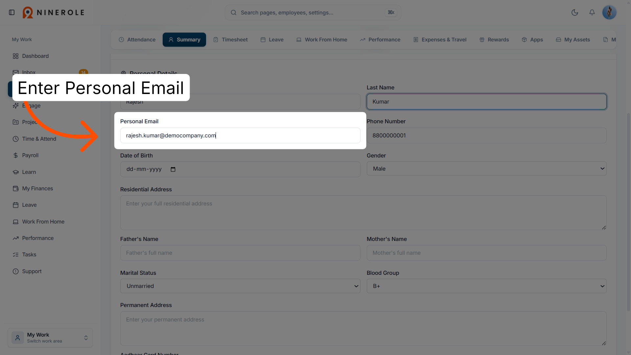Switch to the Timesheet tab
This screenshot has width=631, height=355.
click(x=230, y=39)
